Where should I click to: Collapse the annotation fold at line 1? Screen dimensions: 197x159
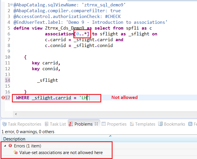point(11,5)
